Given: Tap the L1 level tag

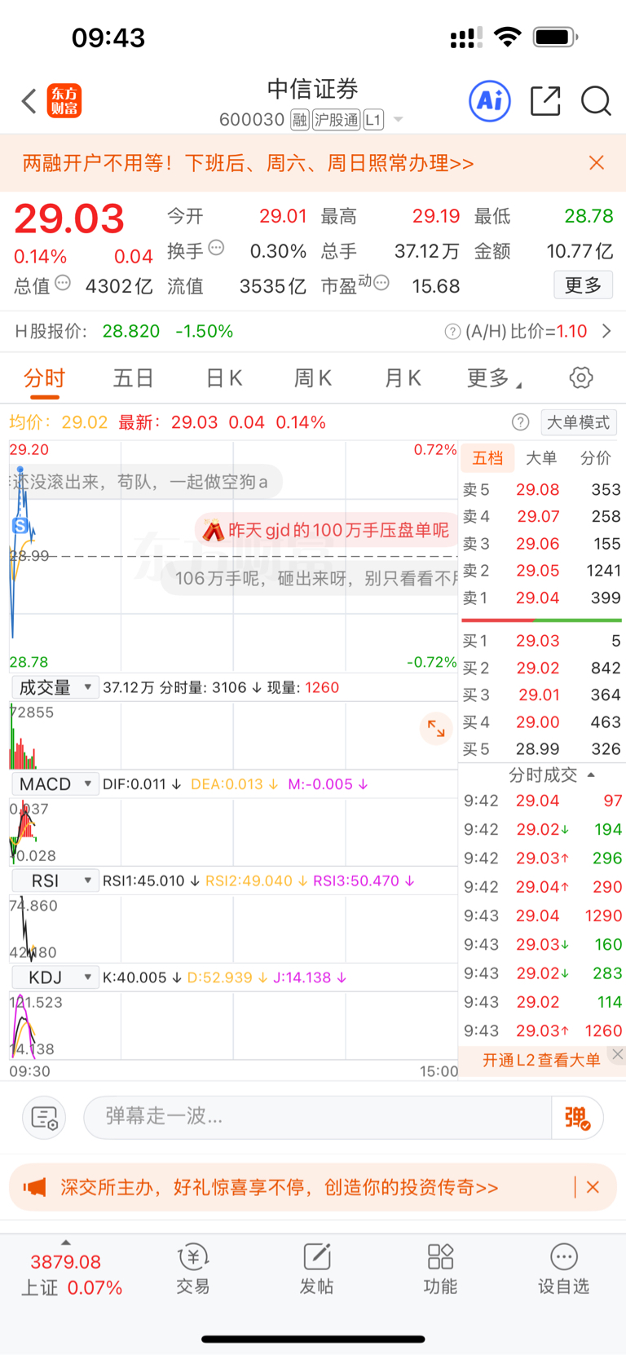Looking at the screenshot, I should coord(373,120).
